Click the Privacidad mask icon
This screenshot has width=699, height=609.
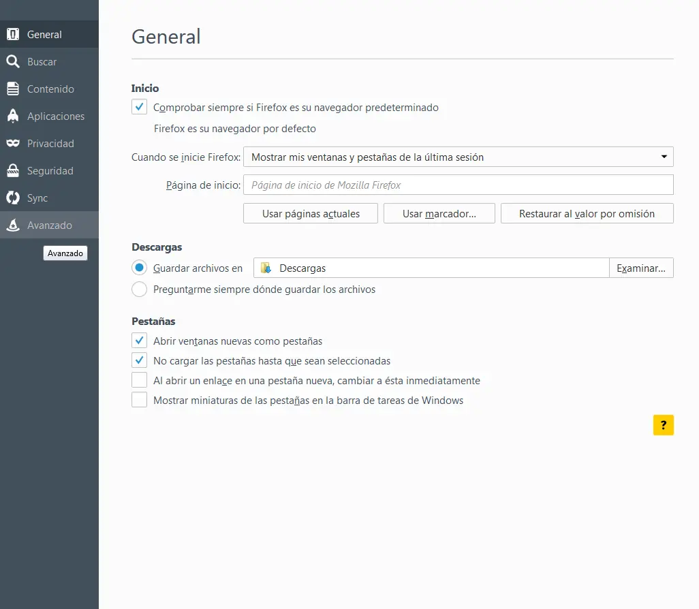coord(13,143)
